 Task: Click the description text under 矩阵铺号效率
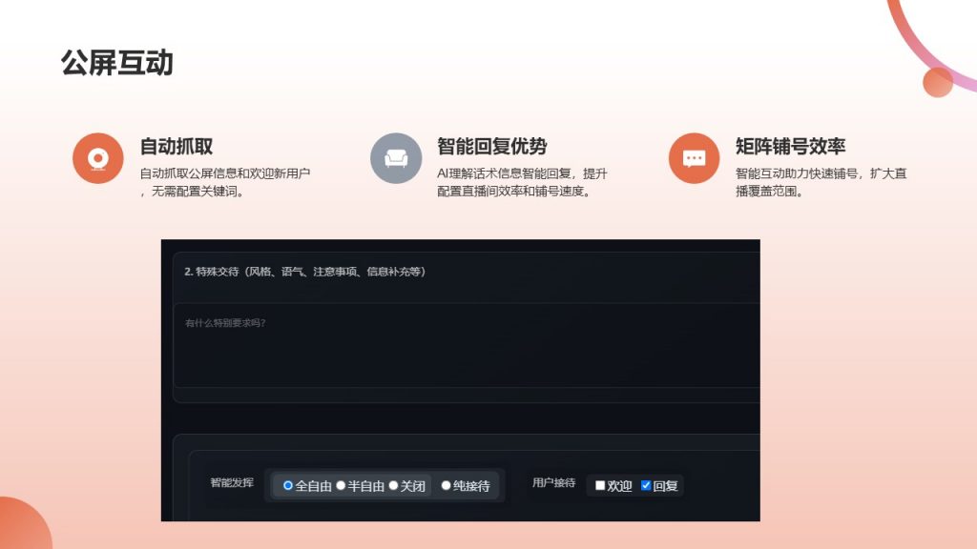[821, 182]
